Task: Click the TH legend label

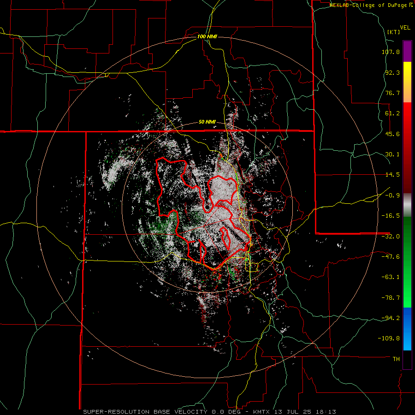Action: click(x=396, y=359)
